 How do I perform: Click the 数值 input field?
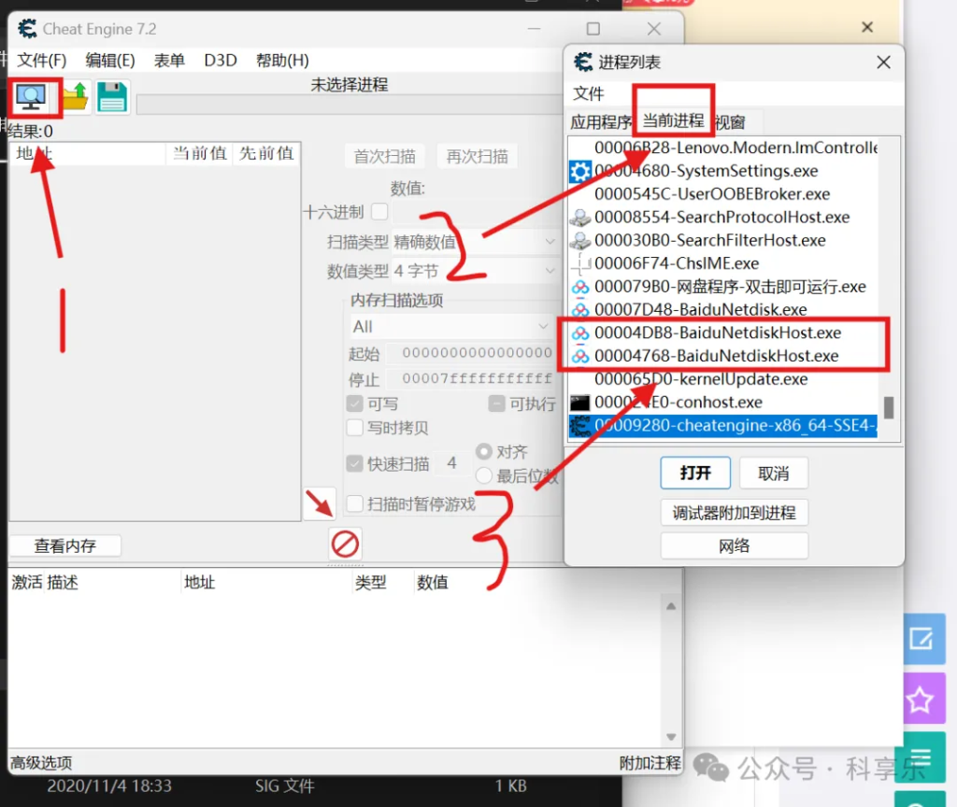point(476,212)
